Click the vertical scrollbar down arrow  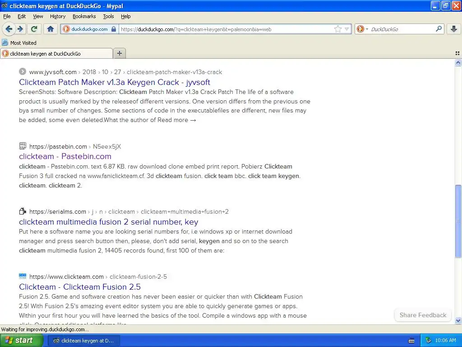pos(458,320)
